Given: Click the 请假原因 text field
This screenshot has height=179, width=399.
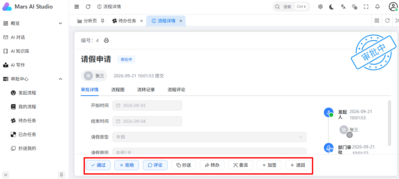Looking at the screenshot, I should tap(209, 151).
